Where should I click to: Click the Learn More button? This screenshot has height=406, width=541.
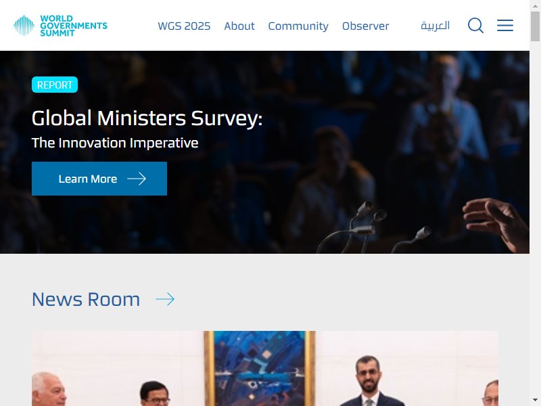pos(99,179)
